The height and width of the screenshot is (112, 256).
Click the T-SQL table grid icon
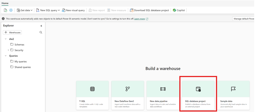pos(93,89)
